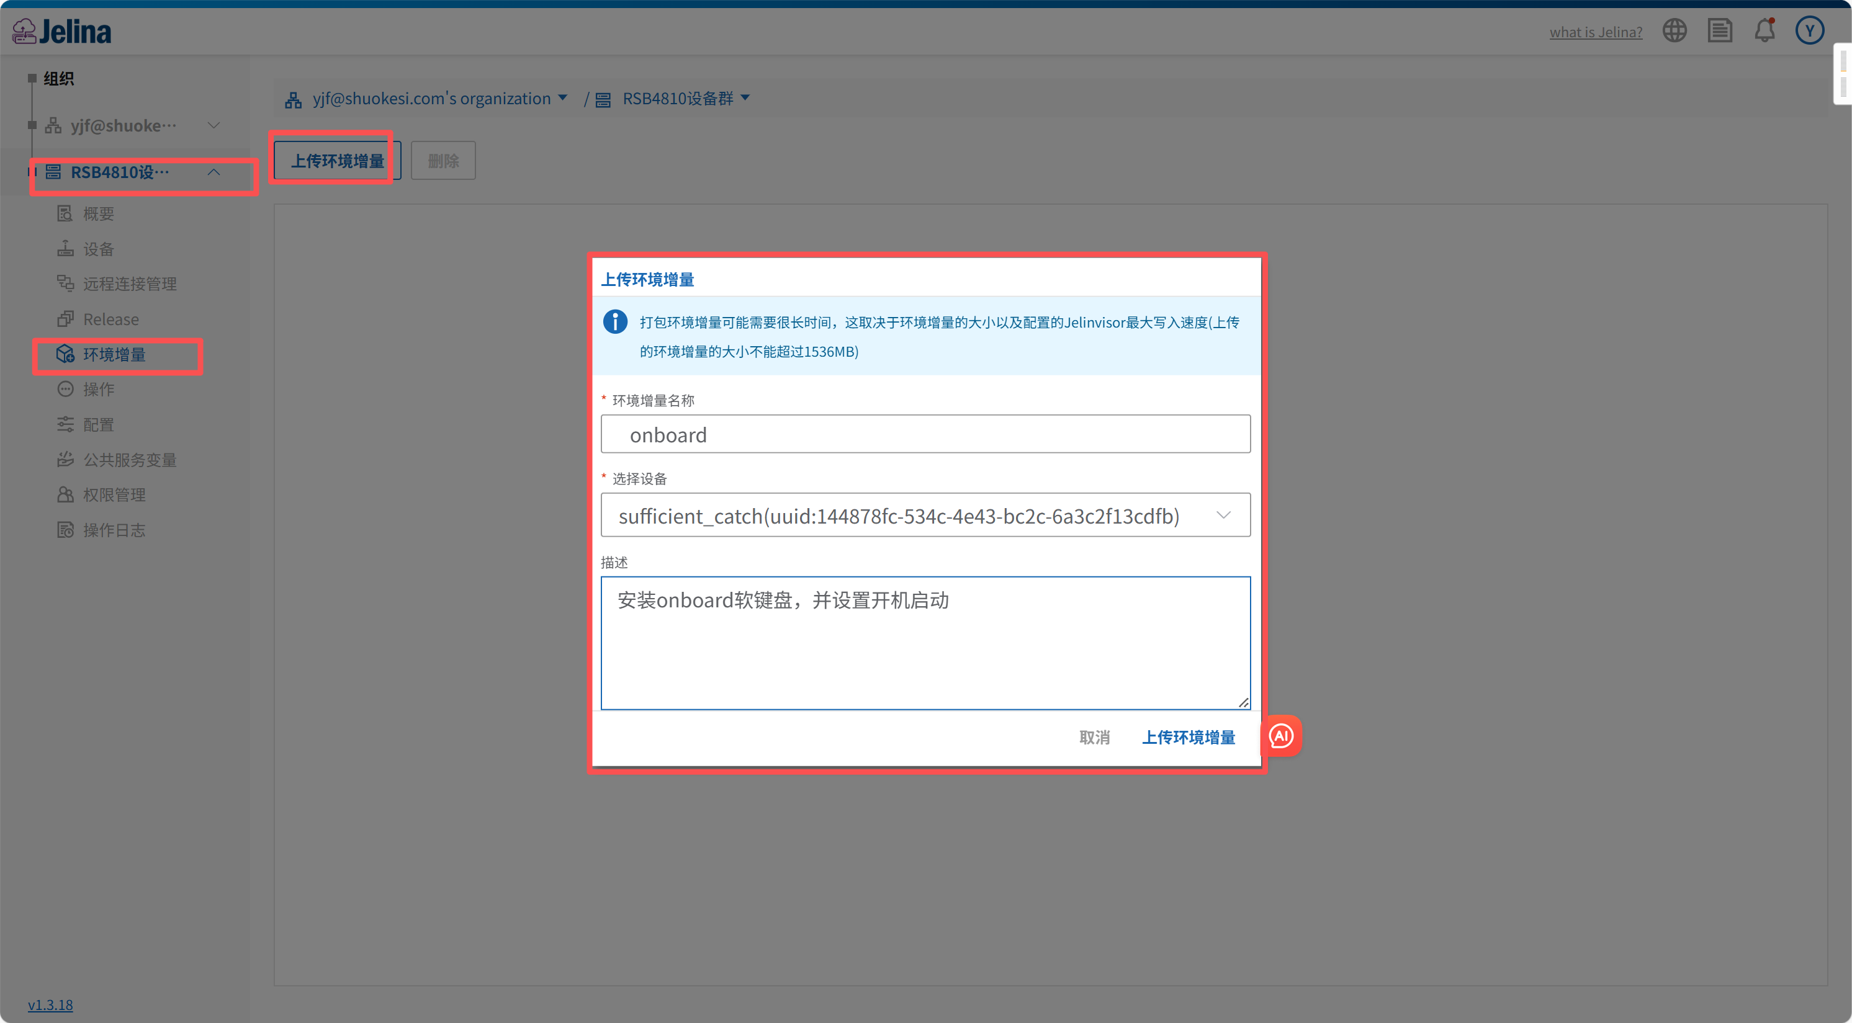Viewport: 1852px width, 1023px height.
Task: Collapse the RSB4810设备群 tree node
Action: tap(214, 172)
